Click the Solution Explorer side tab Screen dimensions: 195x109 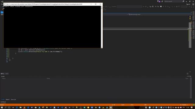click(x=193, y=15)
